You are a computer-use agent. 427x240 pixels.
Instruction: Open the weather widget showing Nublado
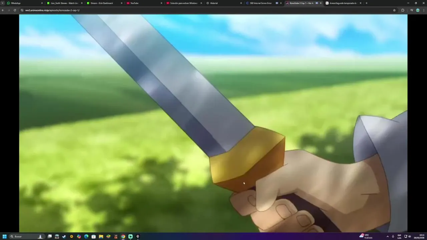tap(366, 236)
